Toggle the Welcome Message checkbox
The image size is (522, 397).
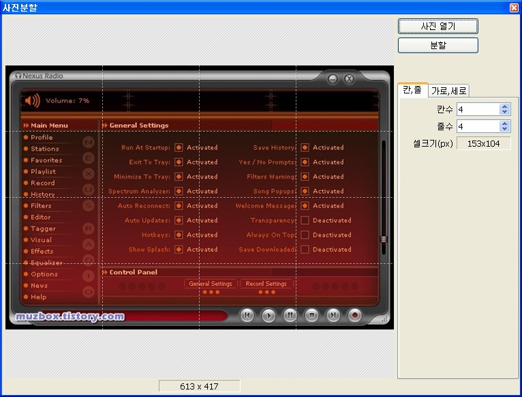pyautogui.click(x=305, y=206)
